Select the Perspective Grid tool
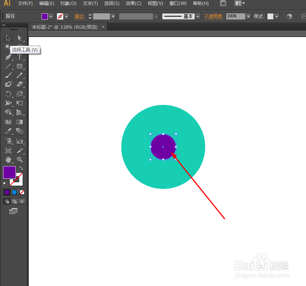The image size is (306, 286). (x=20, y=112)
